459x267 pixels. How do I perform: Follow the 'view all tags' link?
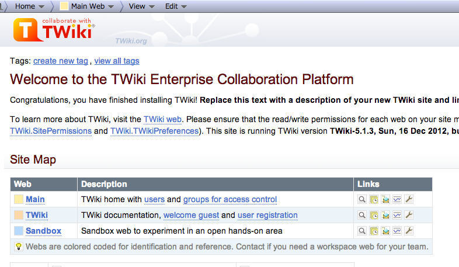coord(117,61)
